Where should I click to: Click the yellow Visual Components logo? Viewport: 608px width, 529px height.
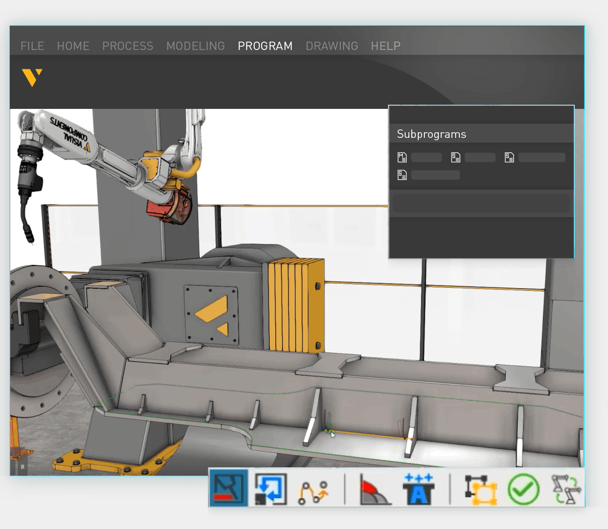pos(32,77)
